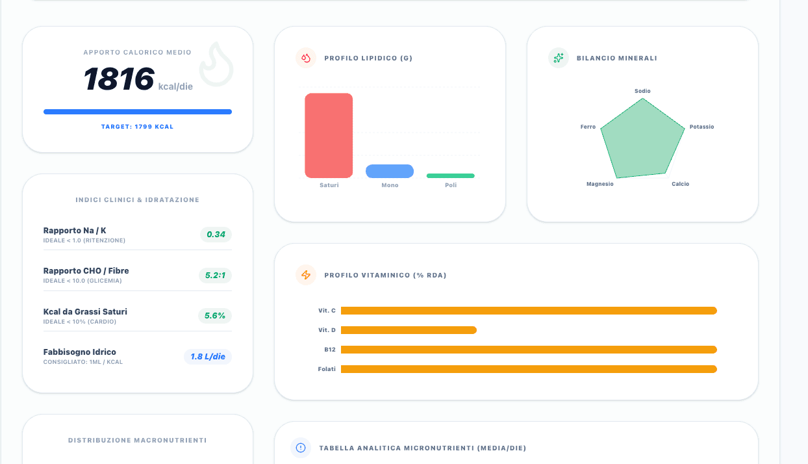
Task: Click the sparkles icon beside Bilancio Minerali
Action: pyautogui.click(x=559, y=58)
